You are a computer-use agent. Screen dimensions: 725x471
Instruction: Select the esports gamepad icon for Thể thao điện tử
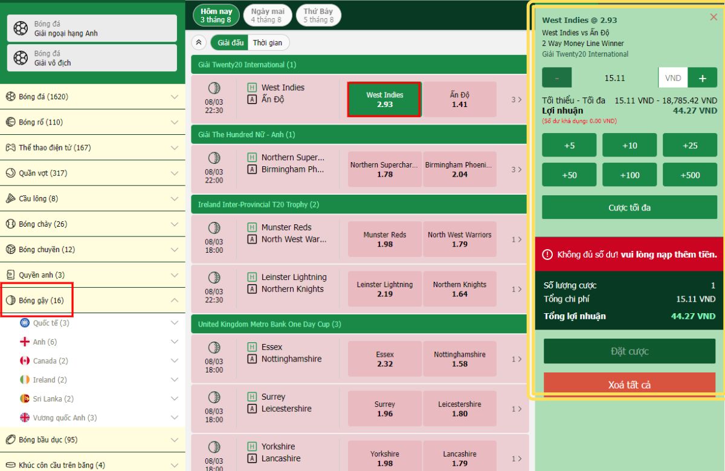[x=10, y=148]
